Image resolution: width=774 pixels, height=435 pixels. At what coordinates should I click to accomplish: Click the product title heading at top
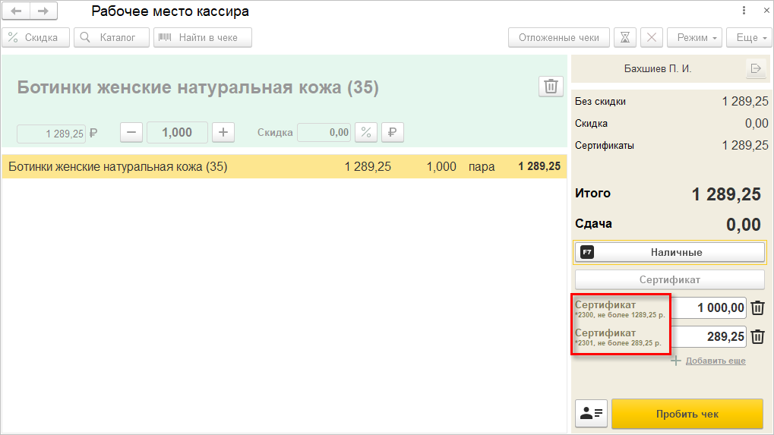coord(198,87)
